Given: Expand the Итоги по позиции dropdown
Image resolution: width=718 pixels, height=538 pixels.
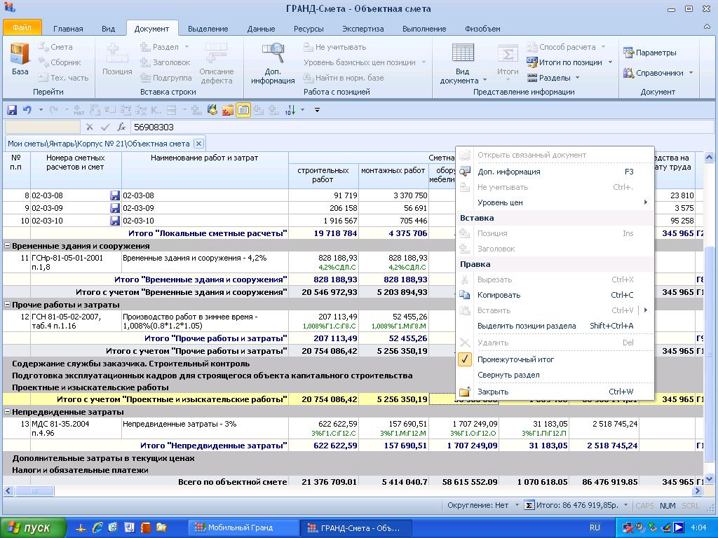Looking at the screenshot, I should click(610, 62).
